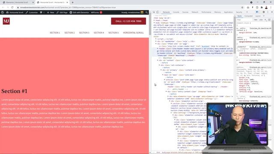Go forward with the browser forward arrow
This screenshot has height=154, width=274.
(8, 8)
